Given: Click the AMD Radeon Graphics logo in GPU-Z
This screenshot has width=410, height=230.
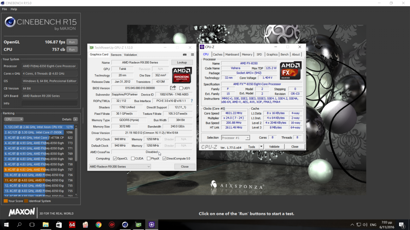Looking at the screenshot, I should pyautogui.click(x=182, y=75).
